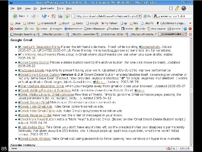Switch to My List of Installed tab
The image size is (202, 152).
[142, 34]
